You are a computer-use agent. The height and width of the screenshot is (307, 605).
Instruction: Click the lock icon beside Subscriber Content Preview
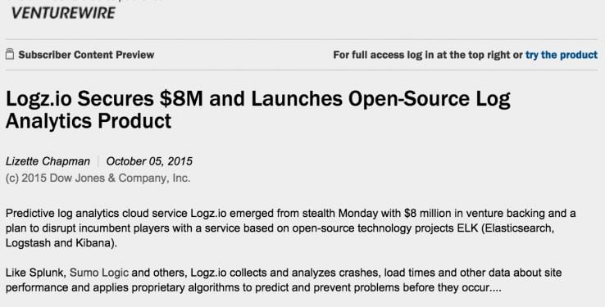point(10,54)
